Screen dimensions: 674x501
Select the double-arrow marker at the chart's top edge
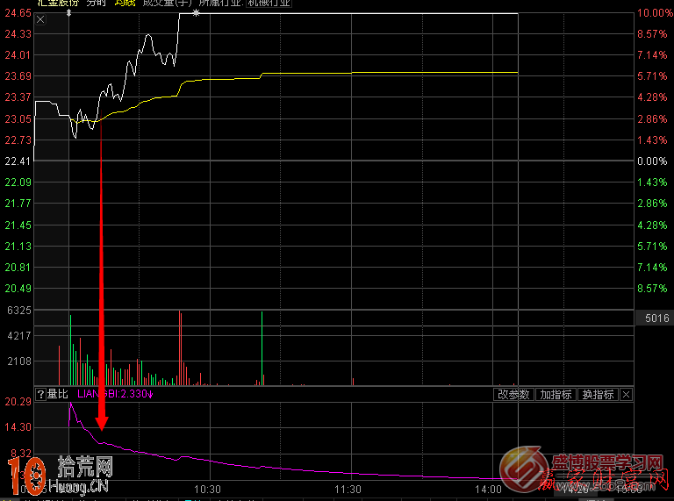pyautogui.click(x=68, y=13)
